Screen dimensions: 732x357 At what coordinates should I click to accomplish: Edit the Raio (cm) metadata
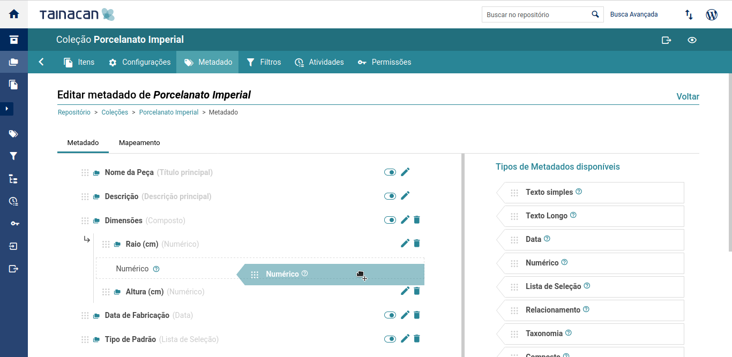click(x=405, y=243)
